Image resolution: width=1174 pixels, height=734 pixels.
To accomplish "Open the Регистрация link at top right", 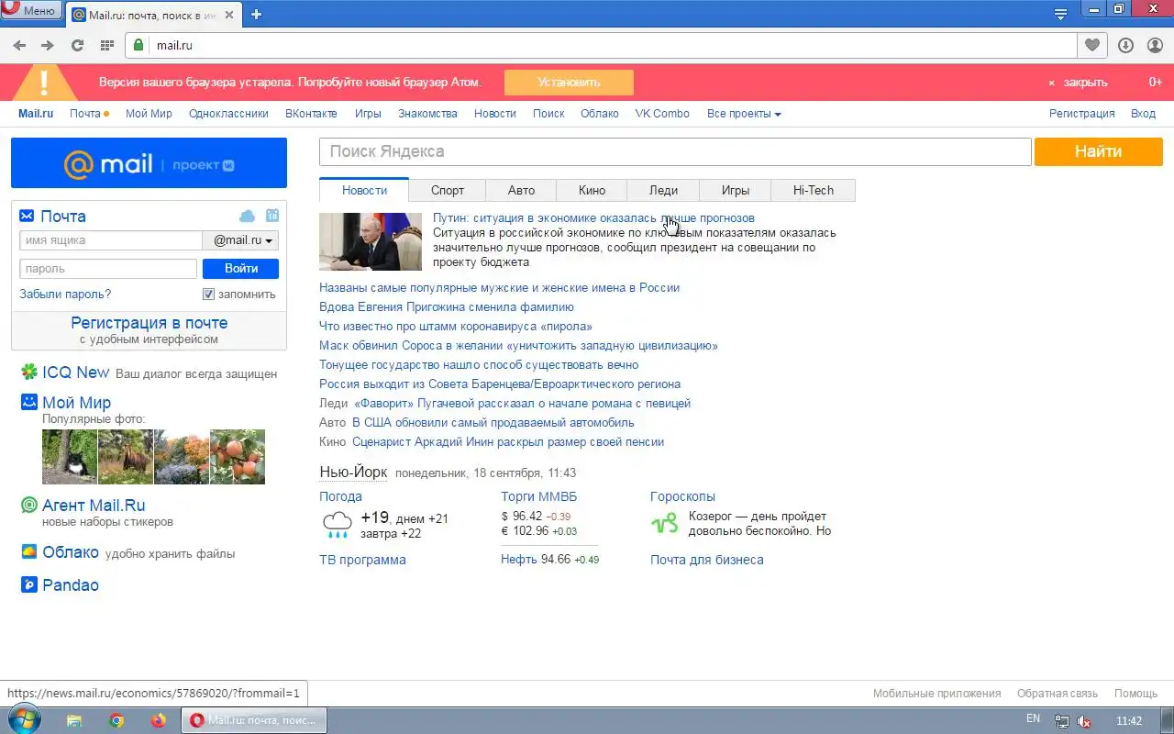I will [x=1081, y=114].
